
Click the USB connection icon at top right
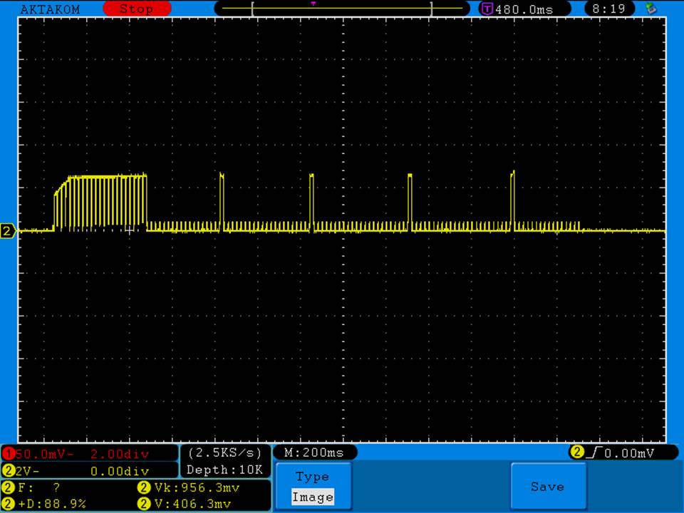(650, 9)
